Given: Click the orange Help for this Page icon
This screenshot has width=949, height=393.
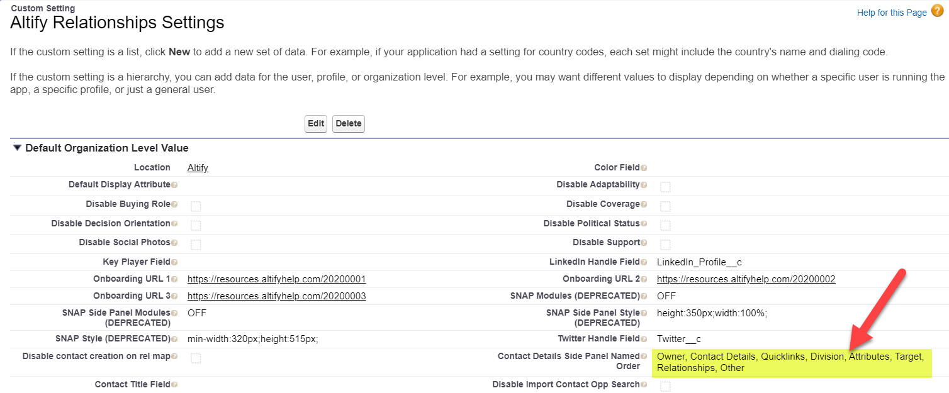Looking at the screenshot, I should click(937, 11).
